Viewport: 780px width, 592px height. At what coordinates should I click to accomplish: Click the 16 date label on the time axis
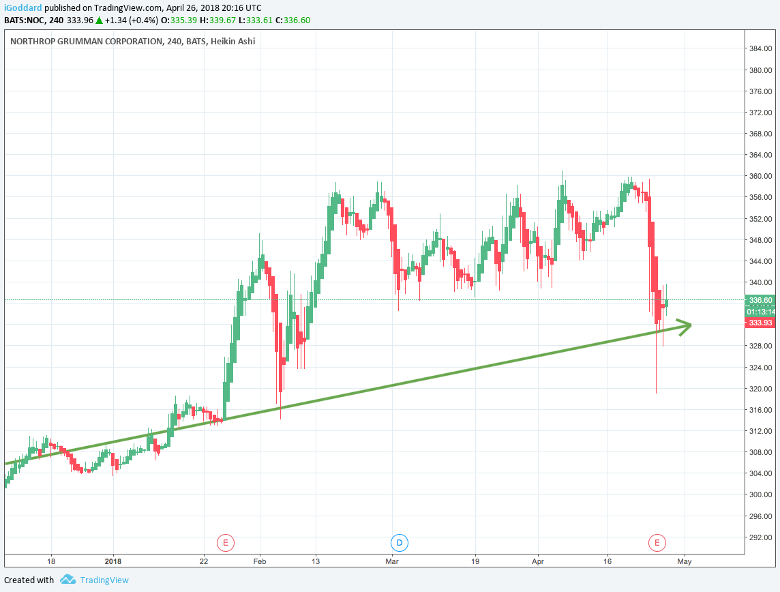(x=607, y=561)
